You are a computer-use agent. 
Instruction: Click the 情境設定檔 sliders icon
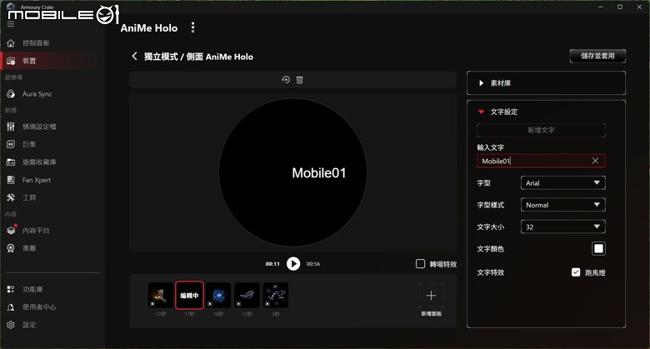pos(11,127)
